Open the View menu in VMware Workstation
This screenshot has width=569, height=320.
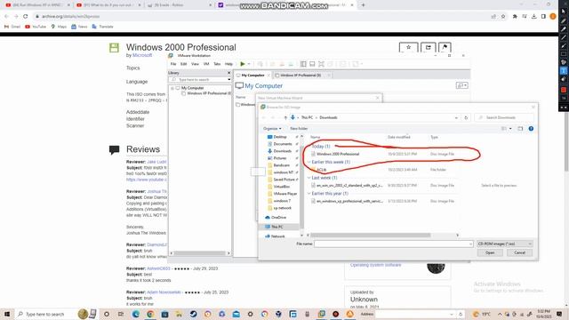[x=195, y=64]
